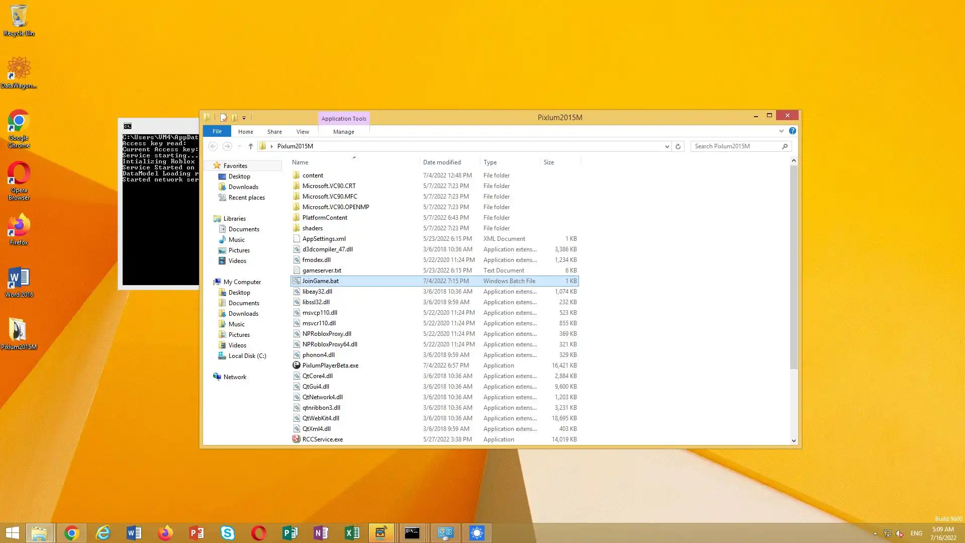Screen dimensions: 965x543
Task: Click the Up one level arrow
Action: 250,146
